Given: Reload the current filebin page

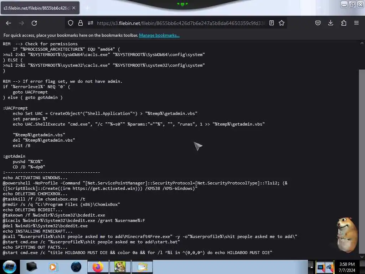Looking at the screenshot, I should pyautogui.click(x=34, y=23).
